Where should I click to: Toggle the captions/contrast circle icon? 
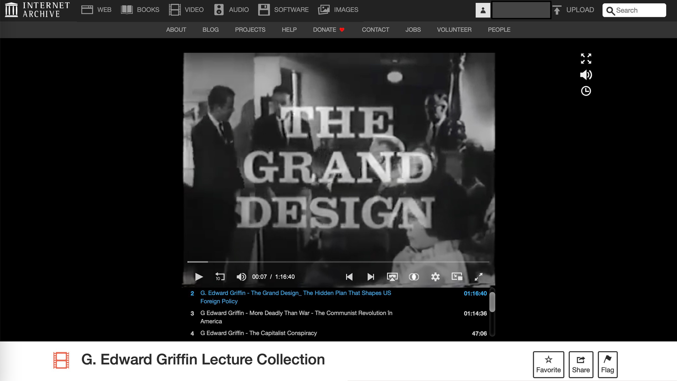coord(414,277)
